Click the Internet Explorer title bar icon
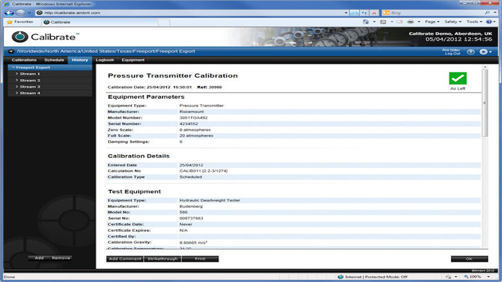 pyautogui.click(x=6, y=4)
